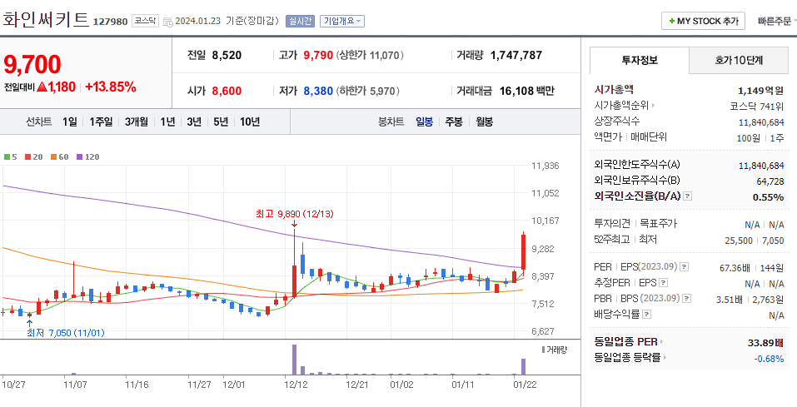797x407 pixels.
Task: Click the 고가 9,790 value
Action: (x=318, y=56)
